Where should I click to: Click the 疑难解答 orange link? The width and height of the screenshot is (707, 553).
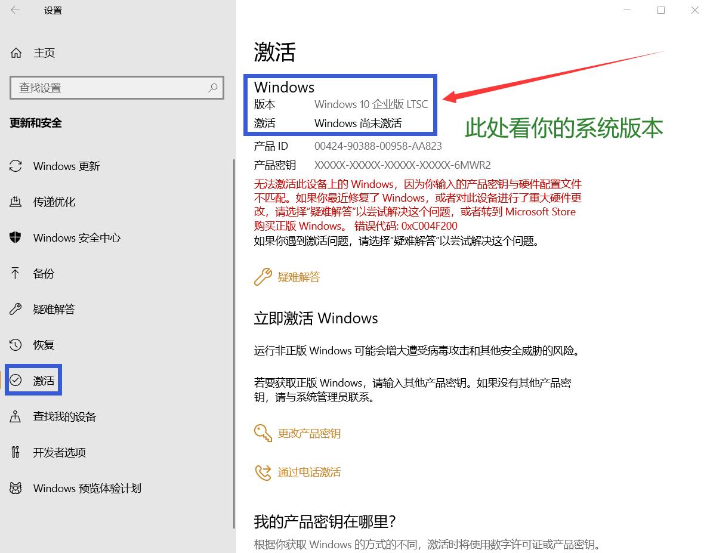(298, 277)
